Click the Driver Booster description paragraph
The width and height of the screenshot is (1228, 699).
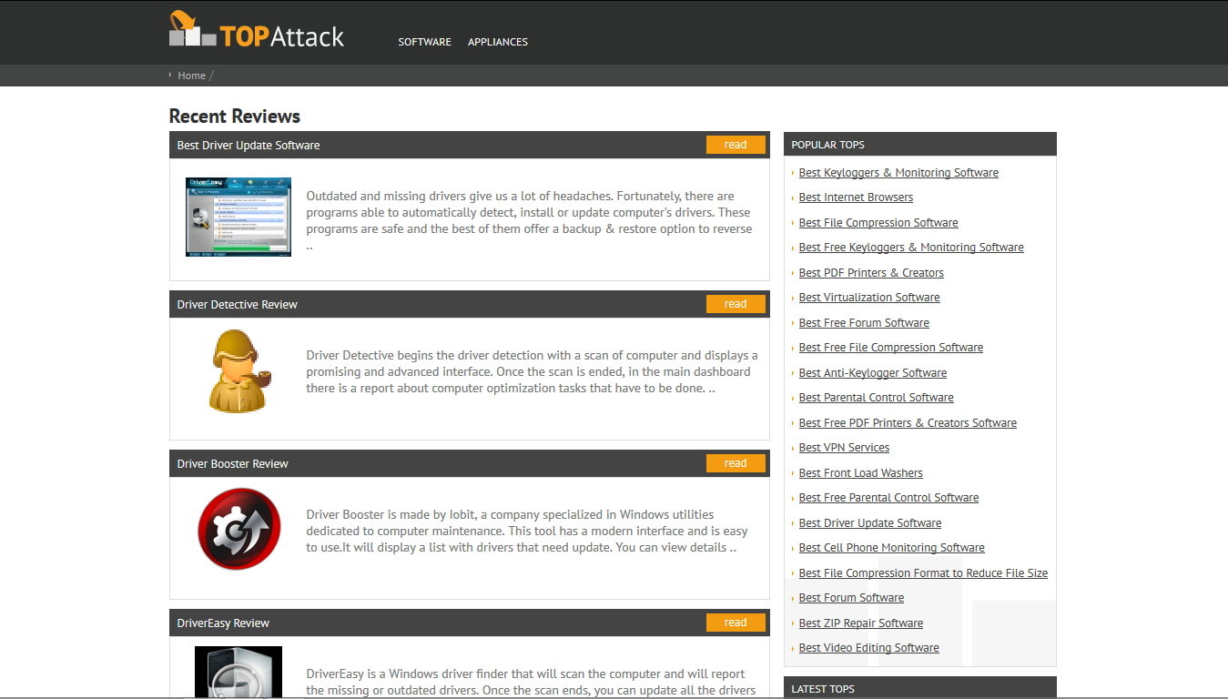tap(527, 531)
